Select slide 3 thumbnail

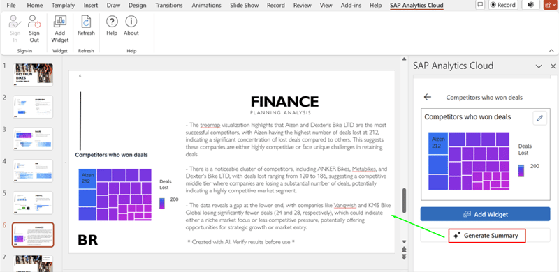point(33,139)
